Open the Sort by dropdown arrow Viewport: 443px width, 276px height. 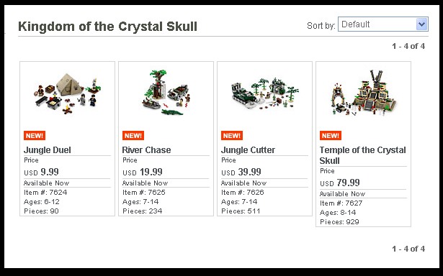421,24
